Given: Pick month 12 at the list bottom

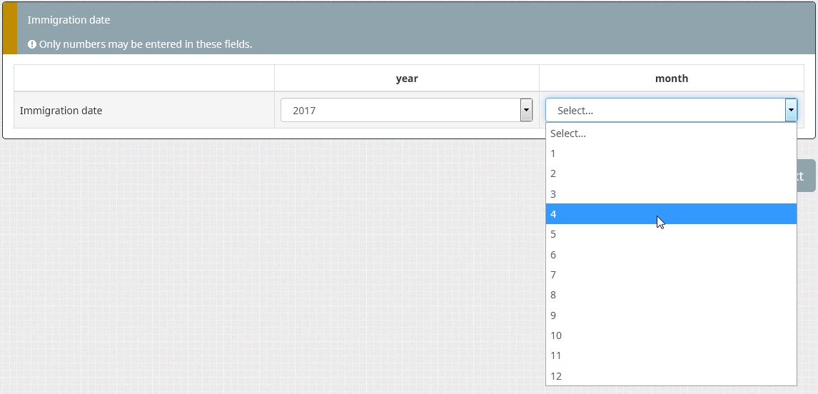Looking at the screenshot, I should coord(671,376).
